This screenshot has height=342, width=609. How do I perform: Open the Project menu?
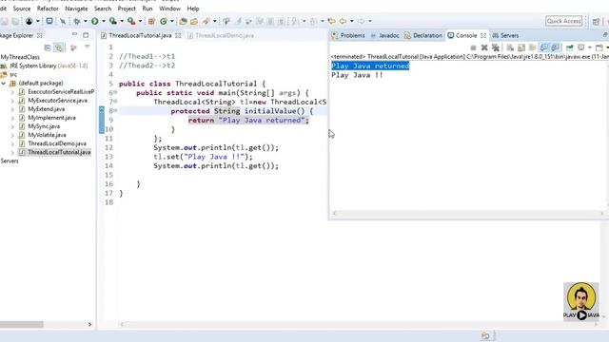pos(127,9)
